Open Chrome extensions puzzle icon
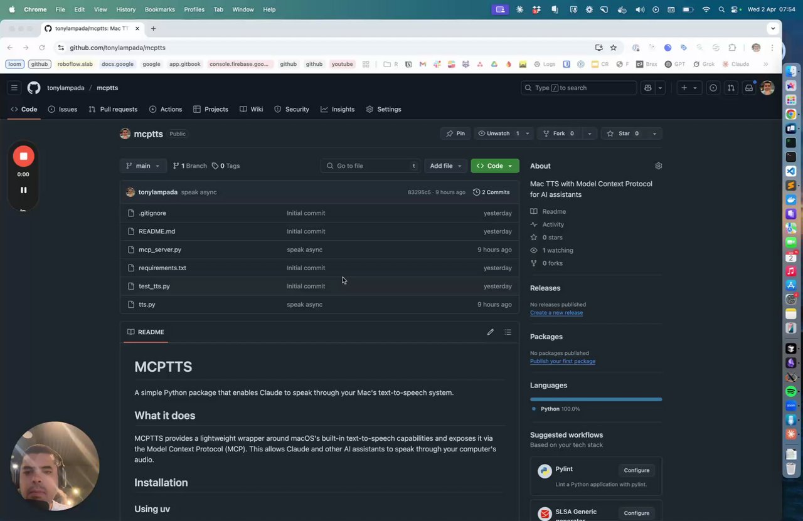 click(x=732, y=48)
